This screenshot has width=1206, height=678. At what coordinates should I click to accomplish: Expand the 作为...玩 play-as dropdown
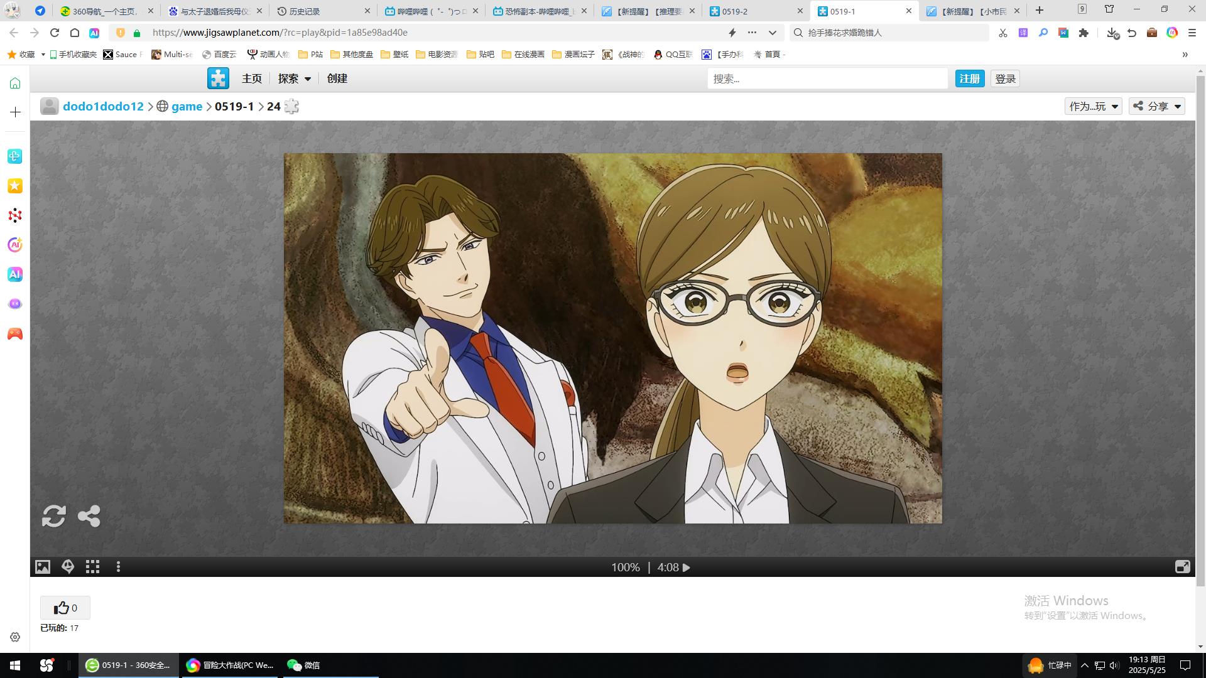(1093, 106)
